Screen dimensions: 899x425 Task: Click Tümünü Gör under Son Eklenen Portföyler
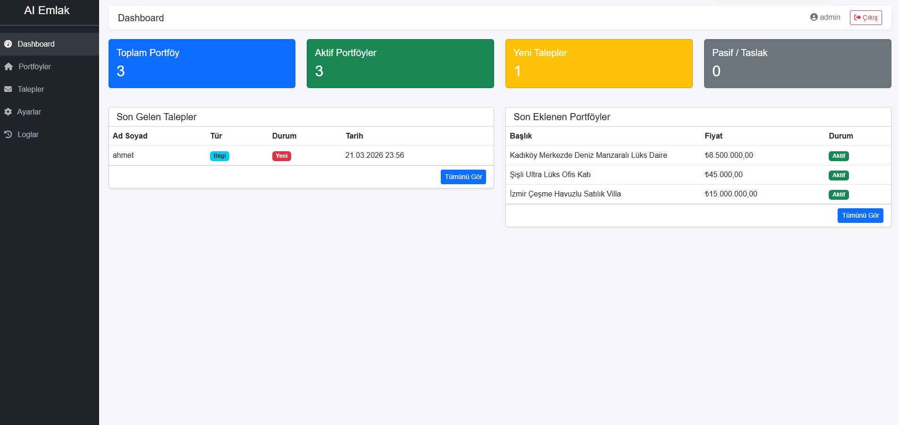(860, 215)
